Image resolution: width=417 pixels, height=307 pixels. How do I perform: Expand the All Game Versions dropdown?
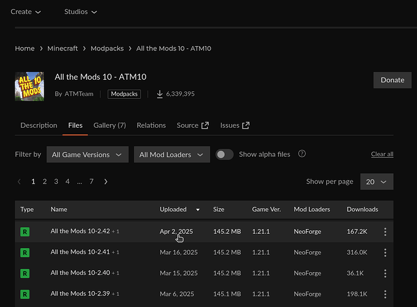point(87,155)
